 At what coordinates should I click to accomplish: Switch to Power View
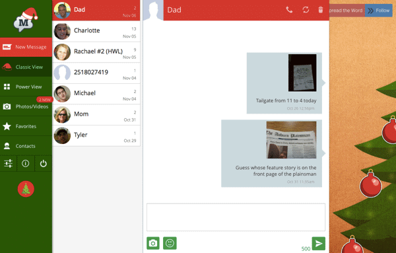[26, 87]
